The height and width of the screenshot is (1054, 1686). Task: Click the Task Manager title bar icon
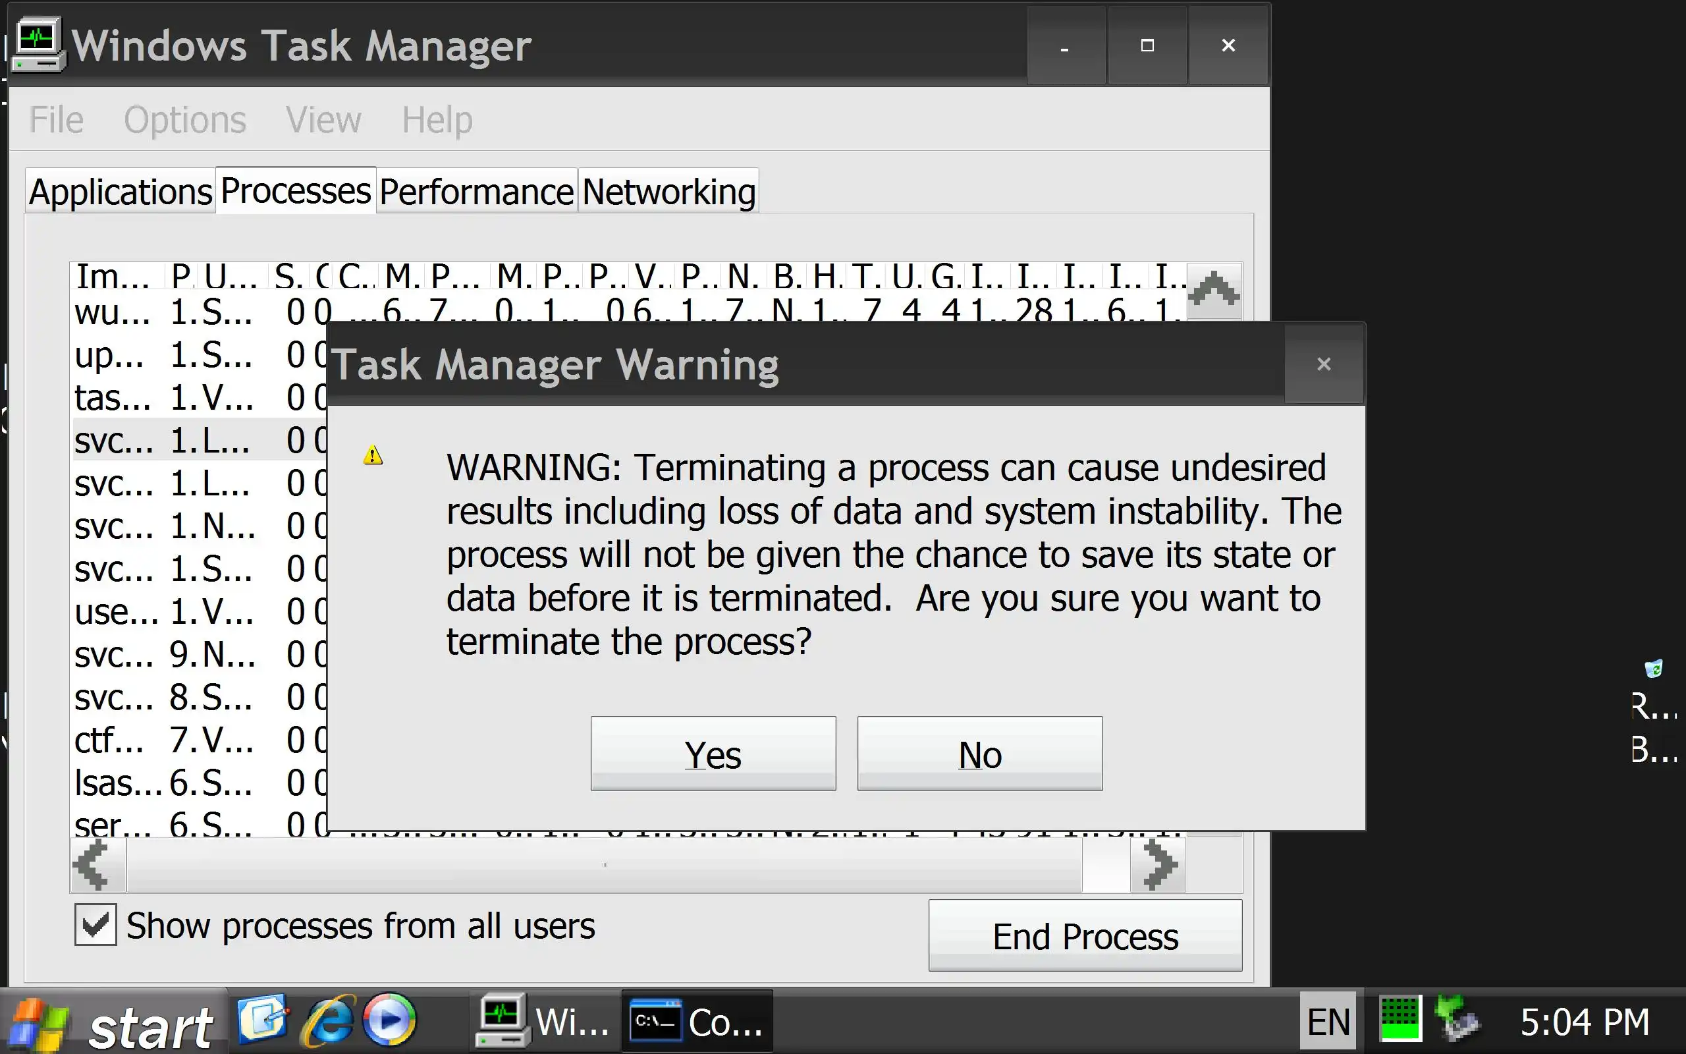(x=38, y=45)
